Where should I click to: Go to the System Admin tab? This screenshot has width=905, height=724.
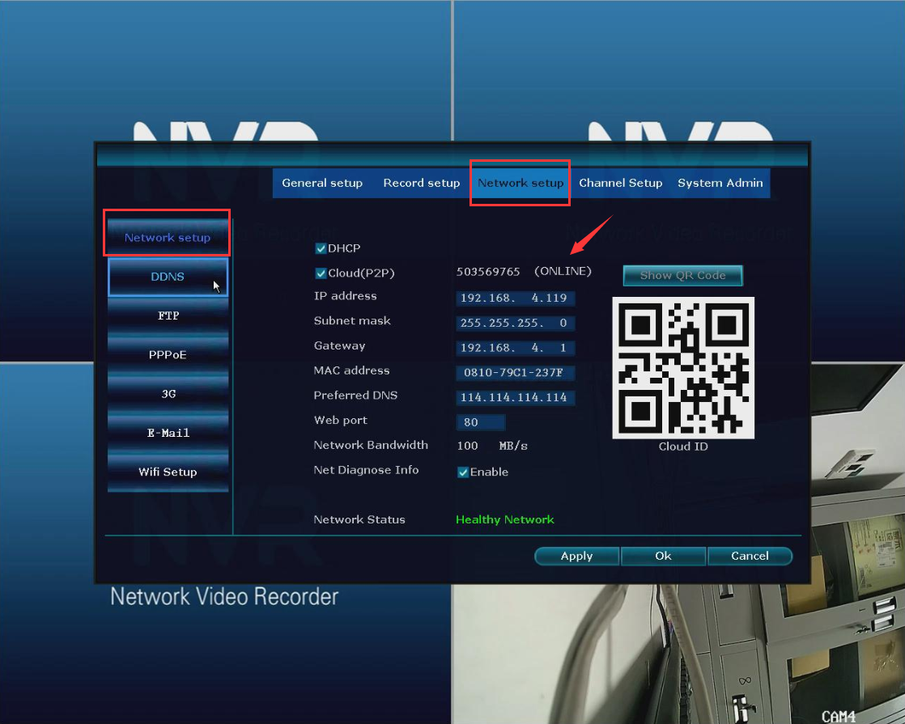720,184
